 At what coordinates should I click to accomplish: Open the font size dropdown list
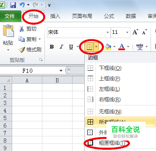[x=127, y=33]
